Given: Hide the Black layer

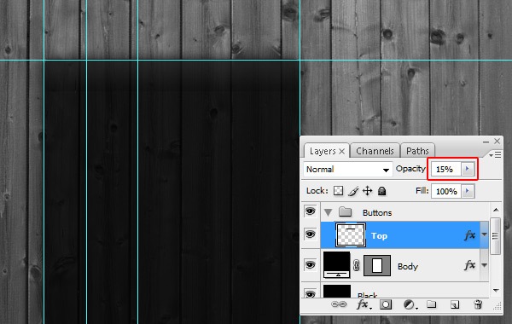Looking at the screenshot, I should [x=310, y=293].
